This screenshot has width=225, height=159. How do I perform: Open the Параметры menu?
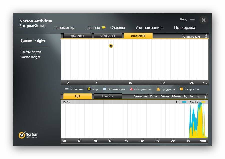click(64, 28)
